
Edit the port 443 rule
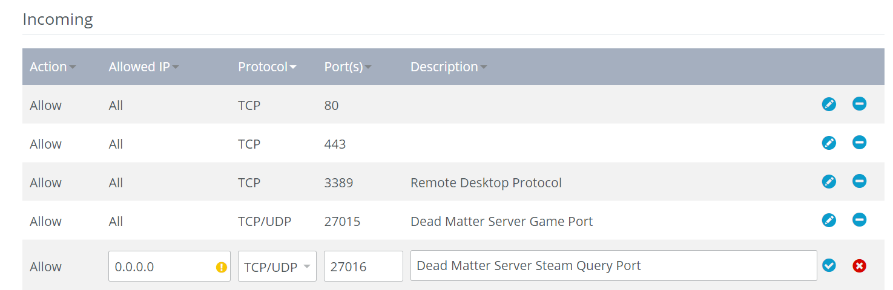[x=829, y=143]
